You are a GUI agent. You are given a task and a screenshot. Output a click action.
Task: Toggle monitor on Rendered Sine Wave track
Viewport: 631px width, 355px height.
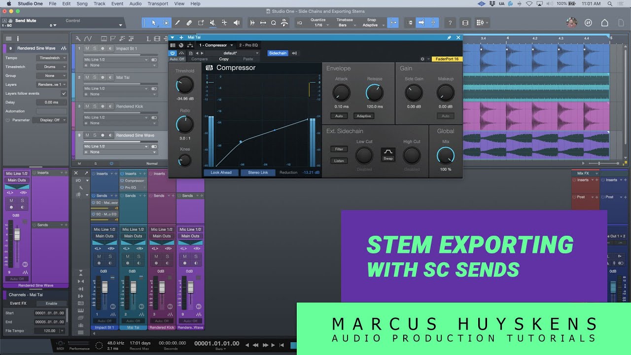110,135
